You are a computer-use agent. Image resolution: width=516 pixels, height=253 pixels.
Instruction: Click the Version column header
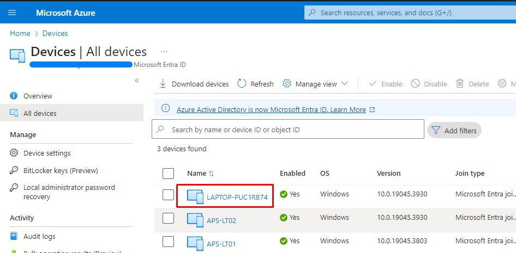tap(389, 173)
